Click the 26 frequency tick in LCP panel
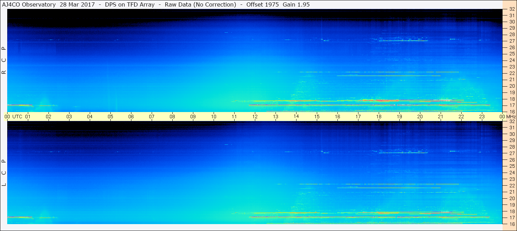Screen dimensions: 517x231 pyautogui.click(x=512, y=160)
